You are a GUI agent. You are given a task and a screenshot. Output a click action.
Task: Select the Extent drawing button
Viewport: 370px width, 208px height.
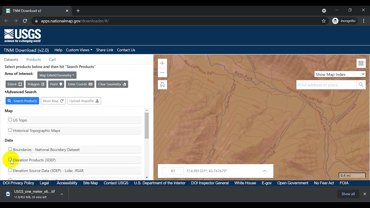click(15, 84)
